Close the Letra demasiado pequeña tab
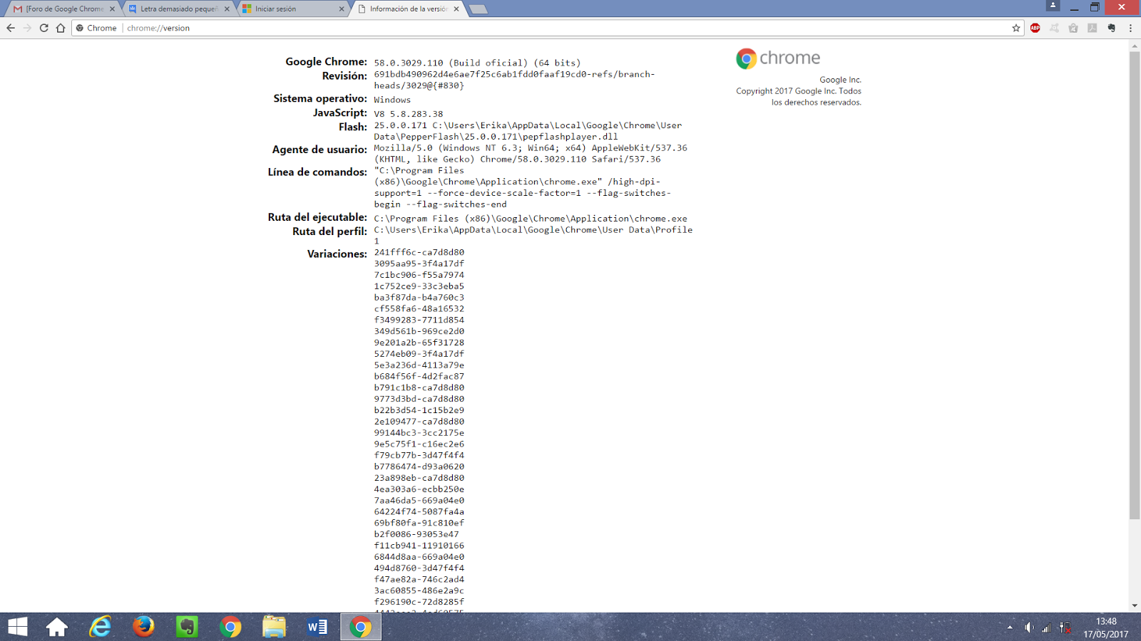 (227, 9)
